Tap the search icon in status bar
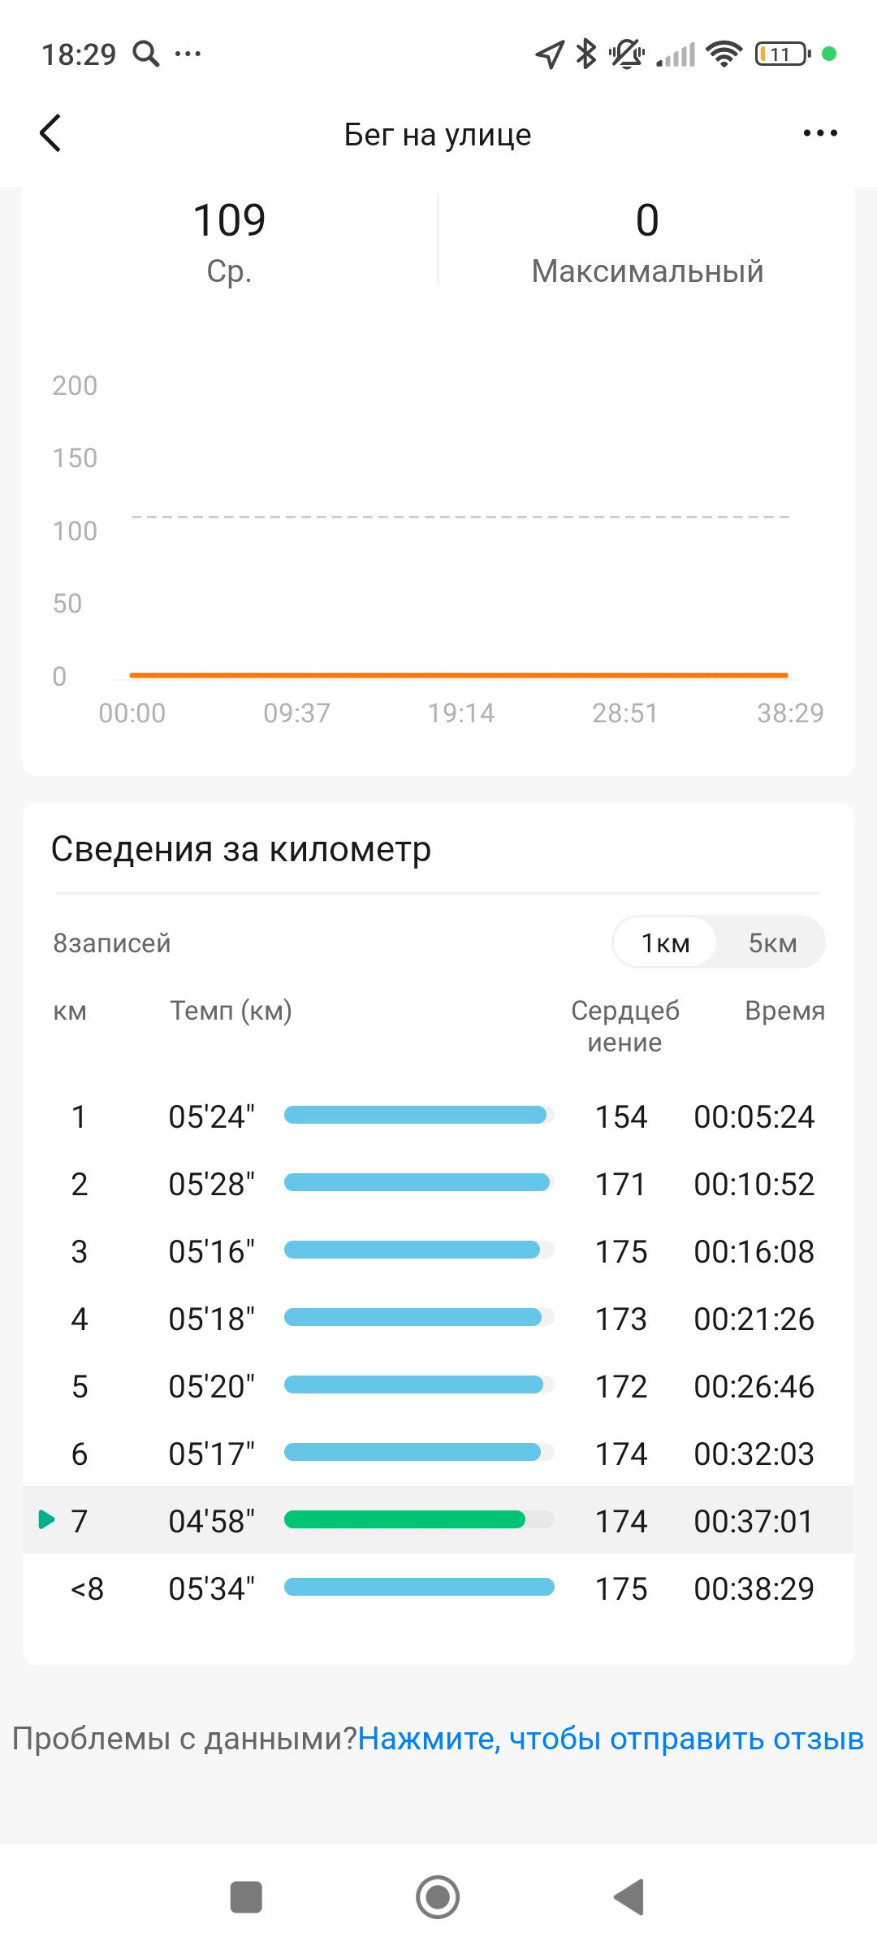The width and height of the screenshot is (877, 1950). (x=146, y=54)
